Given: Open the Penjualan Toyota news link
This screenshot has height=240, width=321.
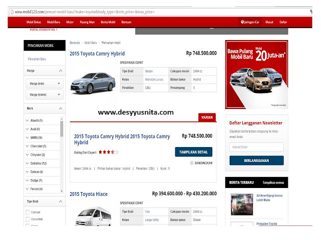Looking at the screenshot, I should coord(266,223).
